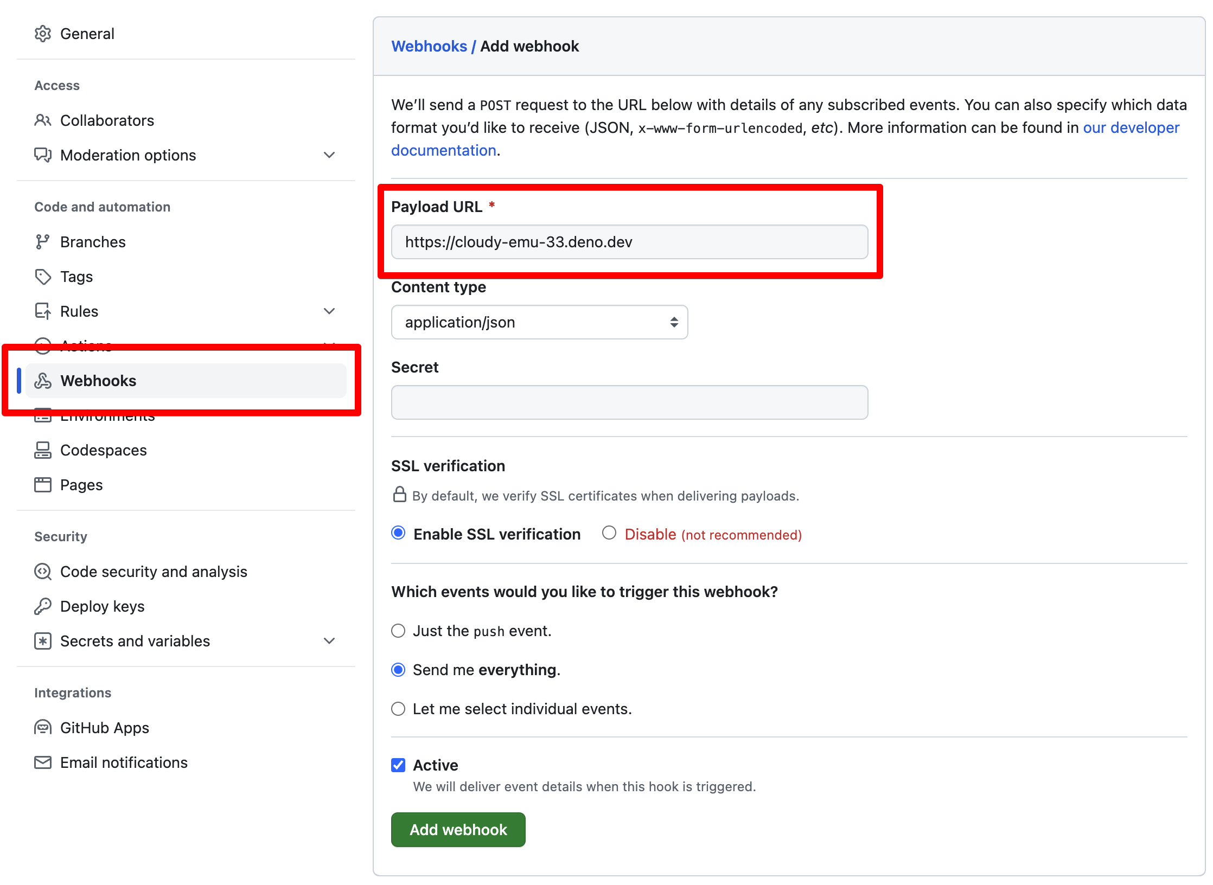Select 'Just the push event' option
The height and width of the screenshot is (885, 1213).
point(398,631)
